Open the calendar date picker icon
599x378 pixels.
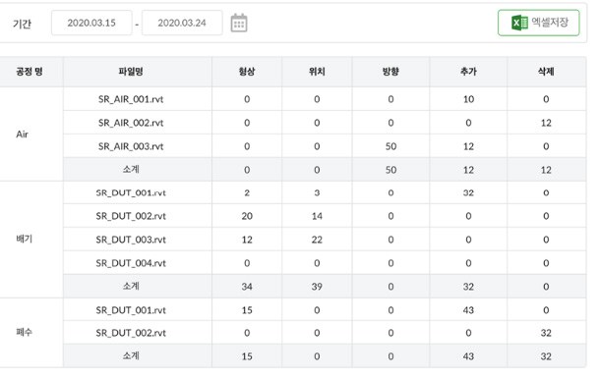click(239, 24)
